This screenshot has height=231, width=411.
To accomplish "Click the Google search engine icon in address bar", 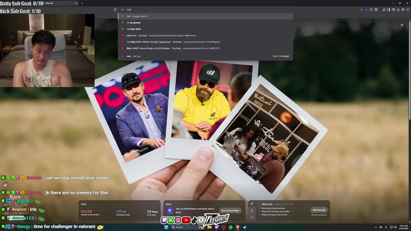I will (122, 10).
